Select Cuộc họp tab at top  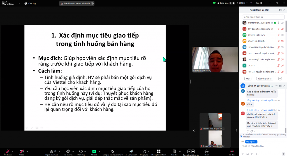pyautogui.click(x=30, y=3)
